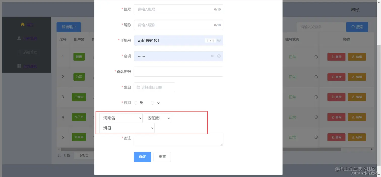381x177 pixels.
Task: Select the 女 gender radio button
Action: (x=152, y=103)
